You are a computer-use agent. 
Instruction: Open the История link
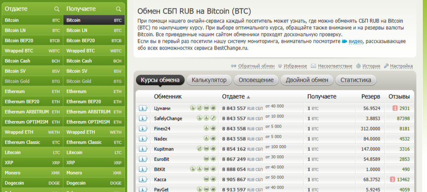(x=371, y=66)
